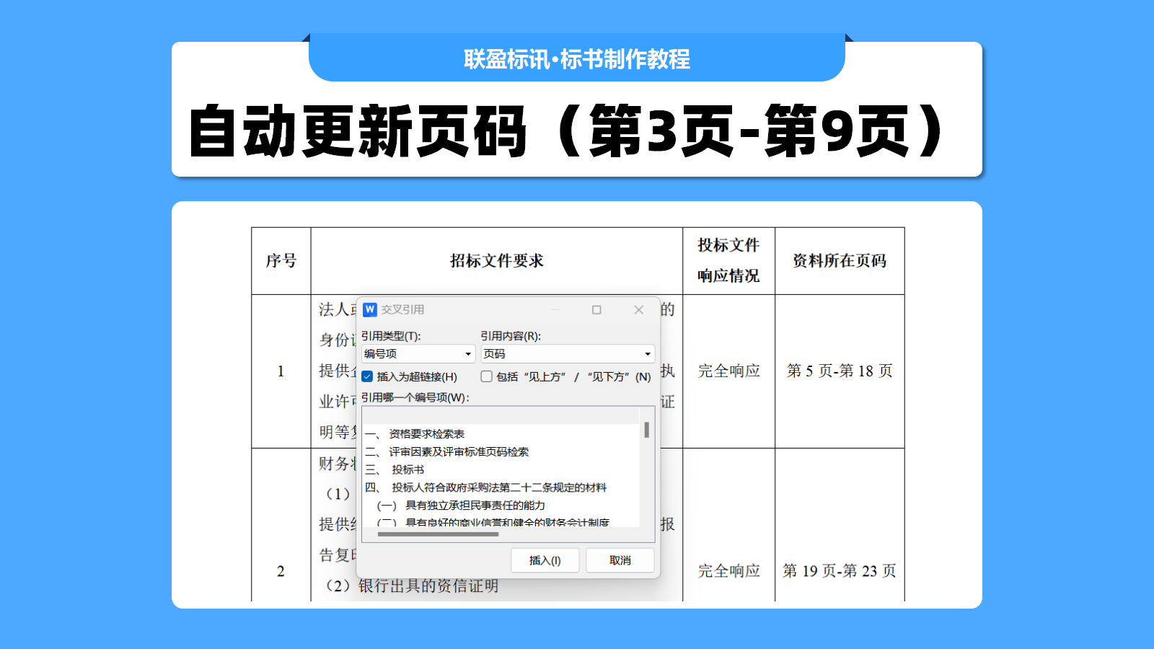Click the table cell 第 19 页-第 23 页
This screenshot has width=1154, height=649.
point(840,571)
